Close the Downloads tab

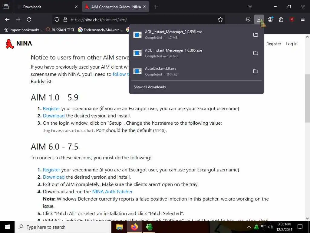(76, 7)
